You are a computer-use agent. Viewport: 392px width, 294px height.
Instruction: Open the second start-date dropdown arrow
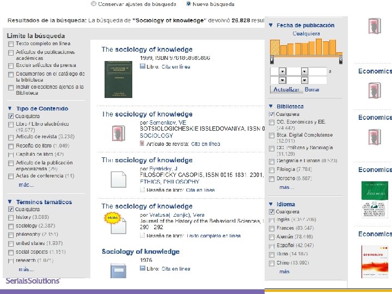tap(304, 71)
